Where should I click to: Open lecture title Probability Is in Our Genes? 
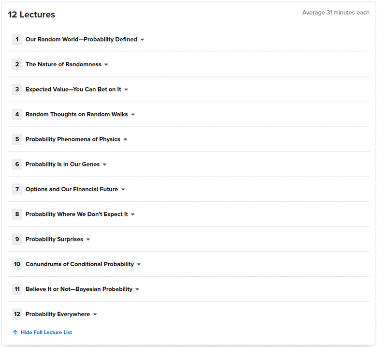(62, 164)
